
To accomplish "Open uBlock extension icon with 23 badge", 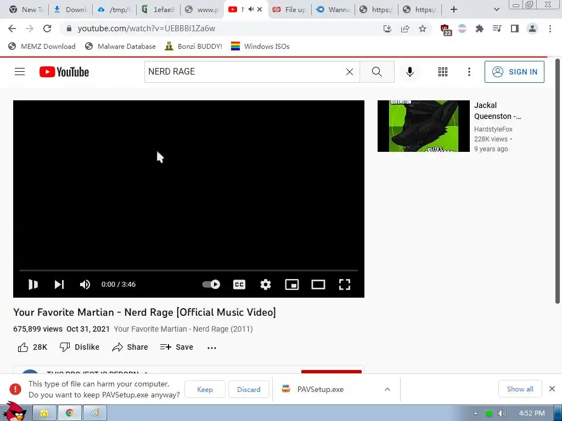I will pos(446,30).
